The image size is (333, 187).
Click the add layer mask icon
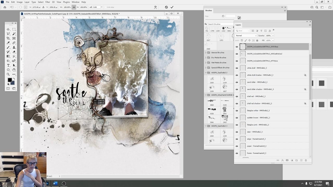click(287, 160)
